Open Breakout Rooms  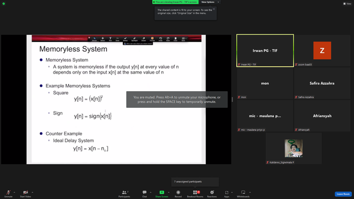[x=195, y=193]
